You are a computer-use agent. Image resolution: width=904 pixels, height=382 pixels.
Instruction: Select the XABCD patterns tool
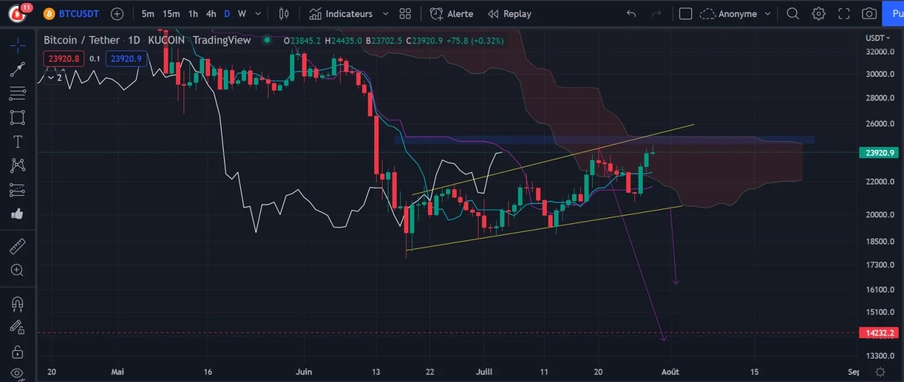18,166
